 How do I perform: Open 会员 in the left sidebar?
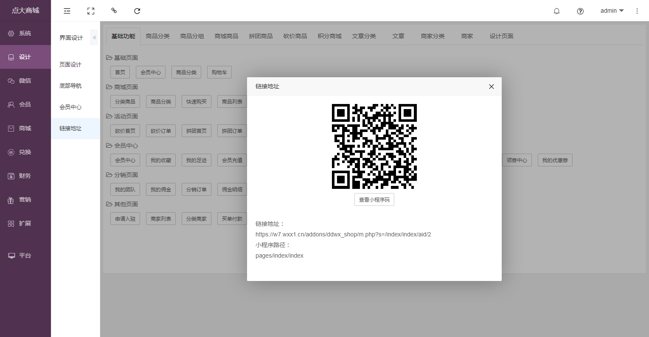(25, 104)
